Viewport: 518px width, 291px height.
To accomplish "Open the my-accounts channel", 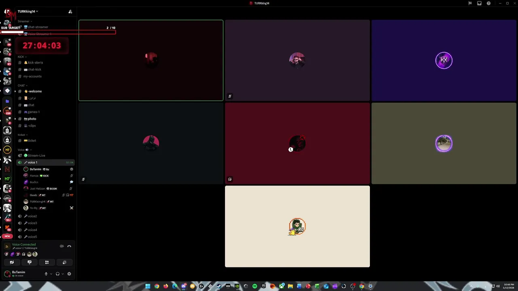I will click(45, 76).
